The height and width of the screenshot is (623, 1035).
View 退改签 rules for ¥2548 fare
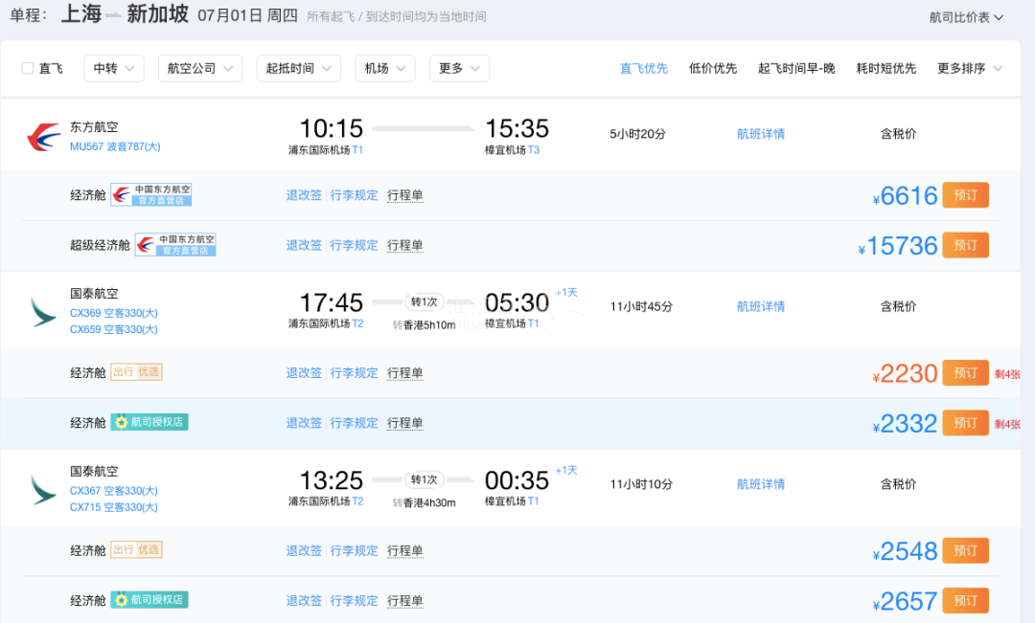pos(304,550)
